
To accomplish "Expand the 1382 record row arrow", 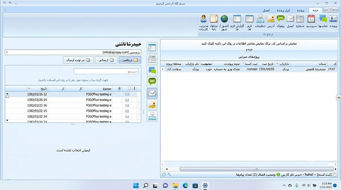I will pos(163,69).
